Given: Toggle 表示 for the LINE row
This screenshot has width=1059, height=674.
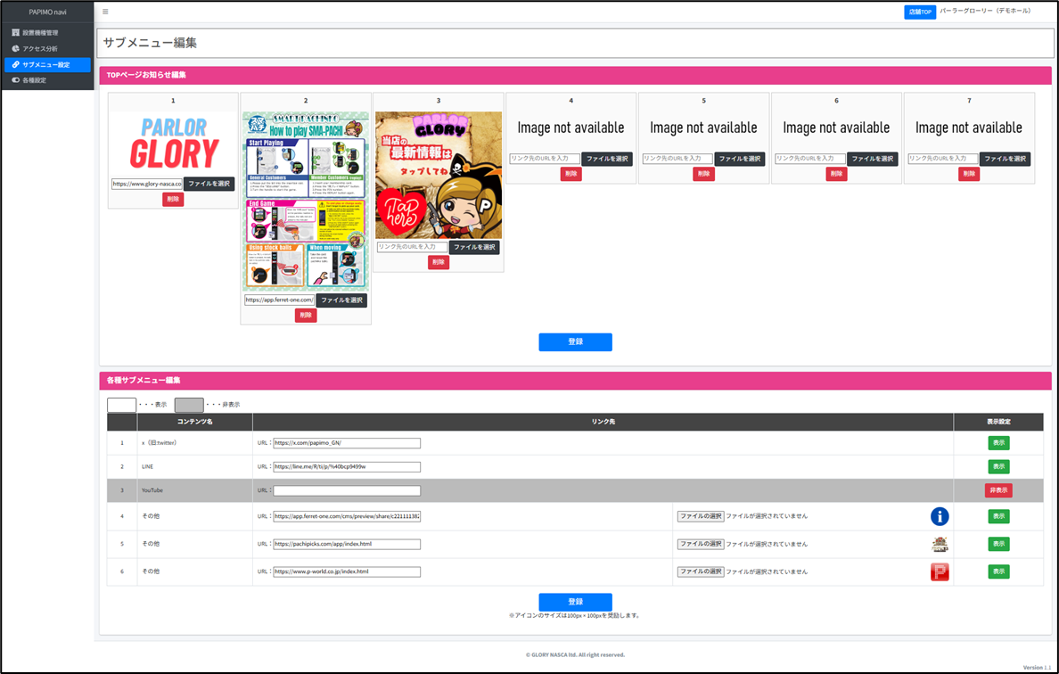Looking at the screenshot, I should (x=998, y=466).
